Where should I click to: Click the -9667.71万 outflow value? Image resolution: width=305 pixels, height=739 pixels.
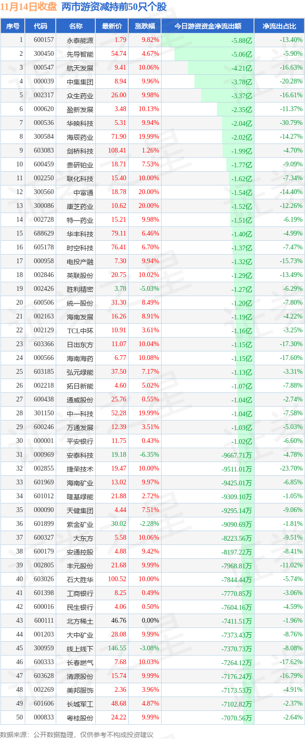(237, 455)
